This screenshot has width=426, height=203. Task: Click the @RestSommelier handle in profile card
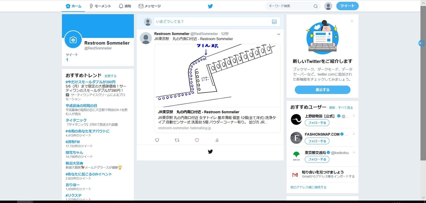[98, 48]
